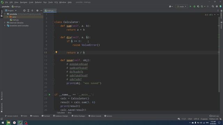Open the editor tabs more-options icon

tap(218, 11)
